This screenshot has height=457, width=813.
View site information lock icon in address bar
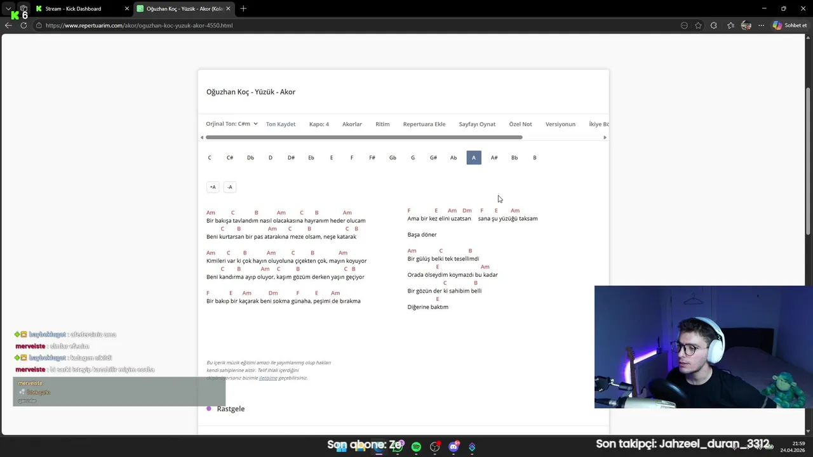pos(39,25)
